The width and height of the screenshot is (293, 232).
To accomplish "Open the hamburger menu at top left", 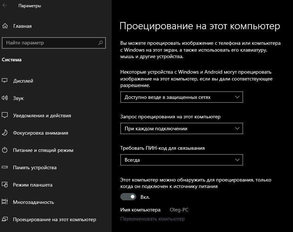I will (5, 6).
